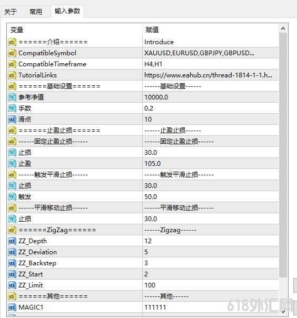Select the 输入参数 tab
Viewport: 297px width, 318px height.
coord(67,11)
